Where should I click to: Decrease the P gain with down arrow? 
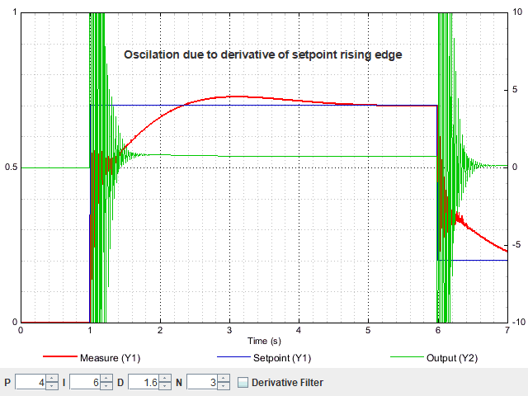click(x=51, y=386)
